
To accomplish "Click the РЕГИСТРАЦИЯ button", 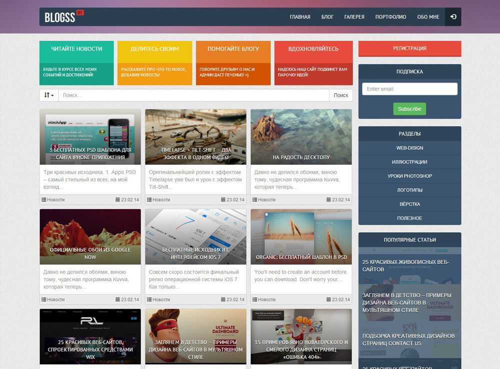I will coord(410,48).
